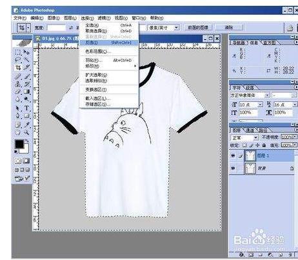Select the Crop tool in toolbox

coord(17,68)
